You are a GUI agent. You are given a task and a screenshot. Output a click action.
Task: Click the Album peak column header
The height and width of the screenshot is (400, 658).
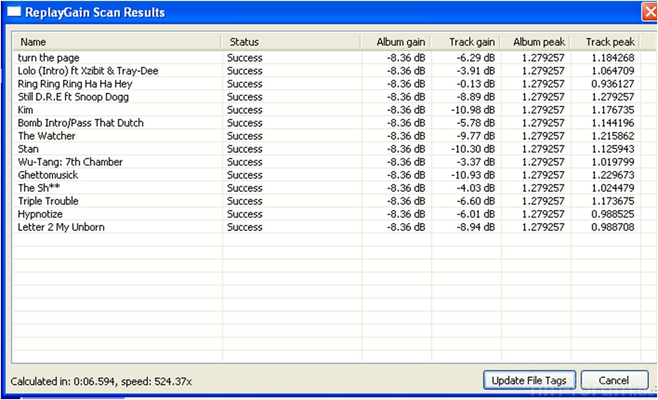click(539, 42)
